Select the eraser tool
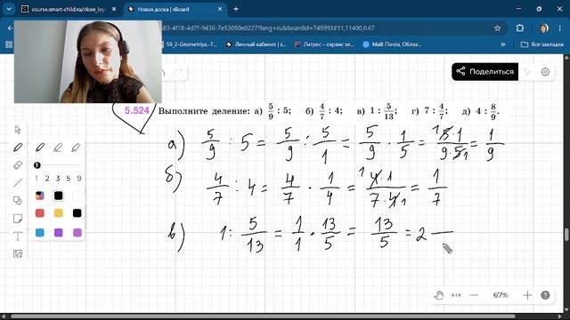This screenshot has width=570, height=320. point(18,165)
